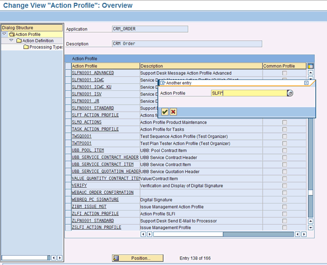The height and width of the screenshot is (265, 327).
Task: Click the Position... button
Action: click(x=138, y=258)
